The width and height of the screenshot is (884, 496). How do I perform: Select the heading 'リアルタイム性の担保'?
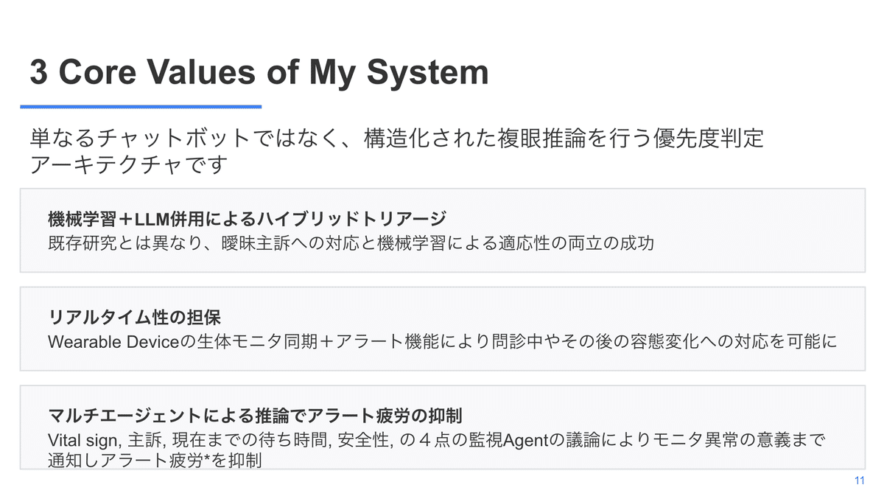click(134, 317)
